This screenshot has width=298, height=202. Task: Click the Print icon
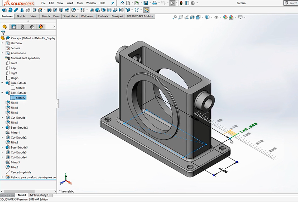coord(154,3)
